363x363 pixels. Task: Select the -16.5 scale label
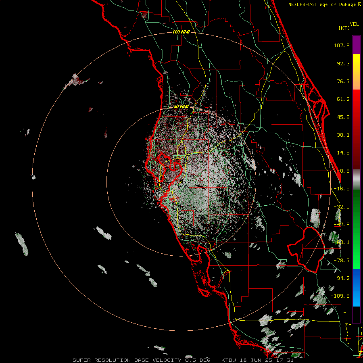(342, 189)
